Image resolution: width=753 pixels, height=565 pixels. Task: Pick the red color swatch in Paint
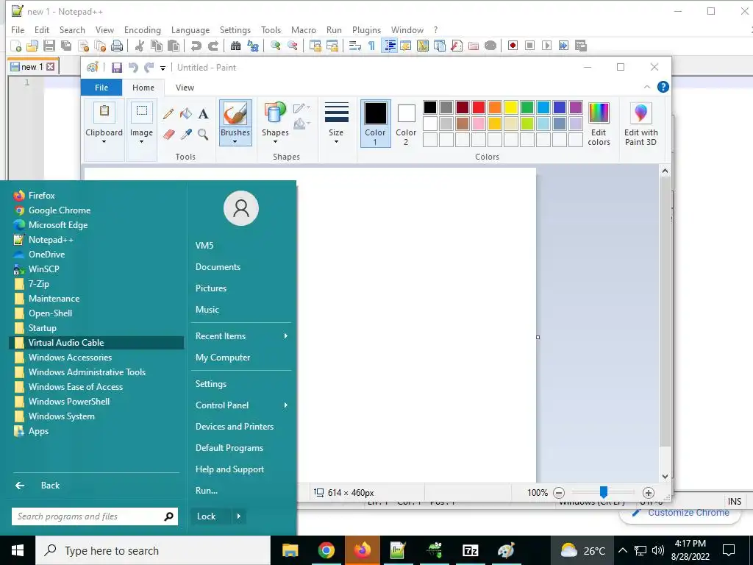click(478, 107)
